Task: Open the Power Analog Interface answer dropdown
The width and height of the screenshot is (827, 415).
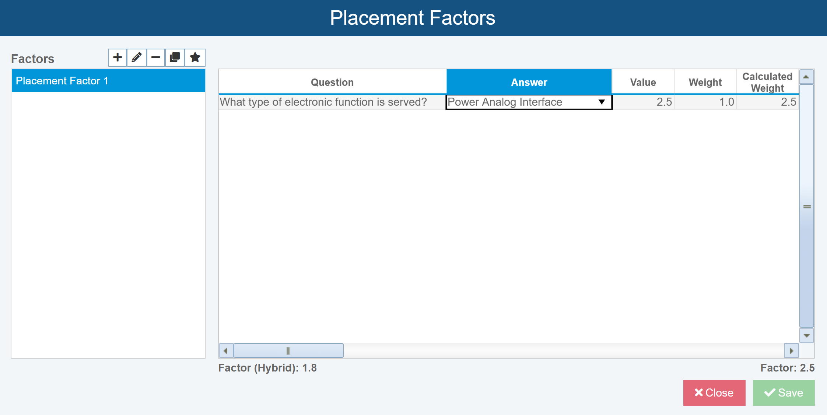Action: [529, 102]
